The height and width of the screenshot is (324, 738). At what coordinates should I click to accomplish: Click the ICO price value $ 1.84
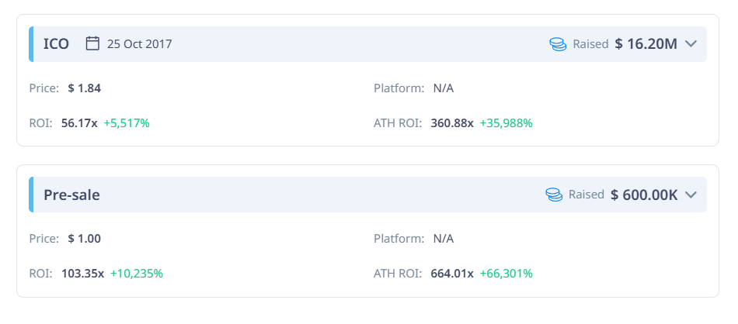coord(85,88)
